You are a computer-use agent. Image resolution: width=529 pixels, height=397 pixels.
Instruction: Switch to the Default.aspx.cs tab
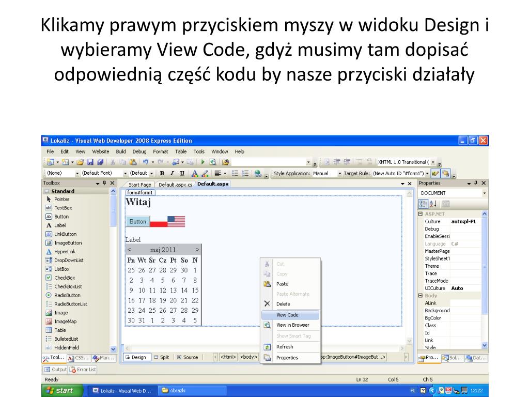pos(175,185)
